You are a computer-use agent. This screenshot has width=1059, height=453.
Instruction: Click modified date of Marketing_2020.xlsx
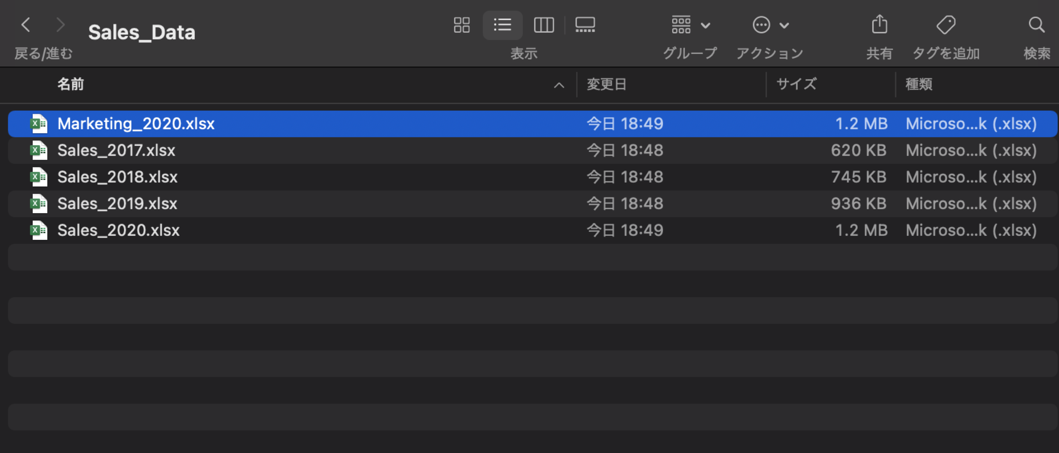[625, 124]
